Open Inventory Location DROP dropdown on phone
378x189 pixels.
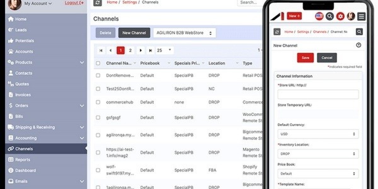[x=318, y=154]
